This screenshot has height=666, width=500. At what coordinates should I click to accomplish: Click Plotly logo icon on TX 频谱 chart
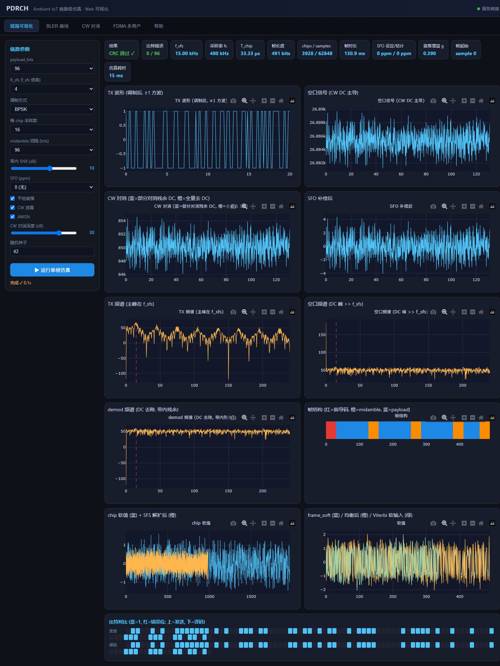(x=292, y=312)
